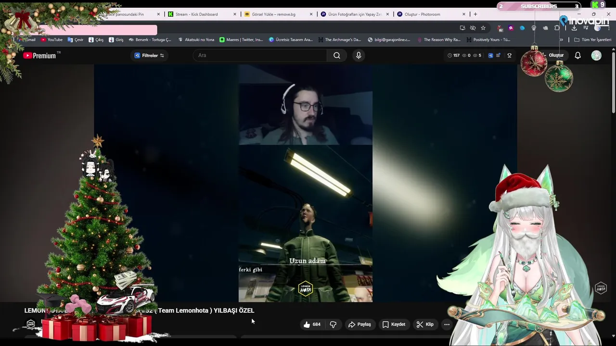The image size is (616, 346).
Task: Click the YouTube Premium logo
Action: [39, 56]
